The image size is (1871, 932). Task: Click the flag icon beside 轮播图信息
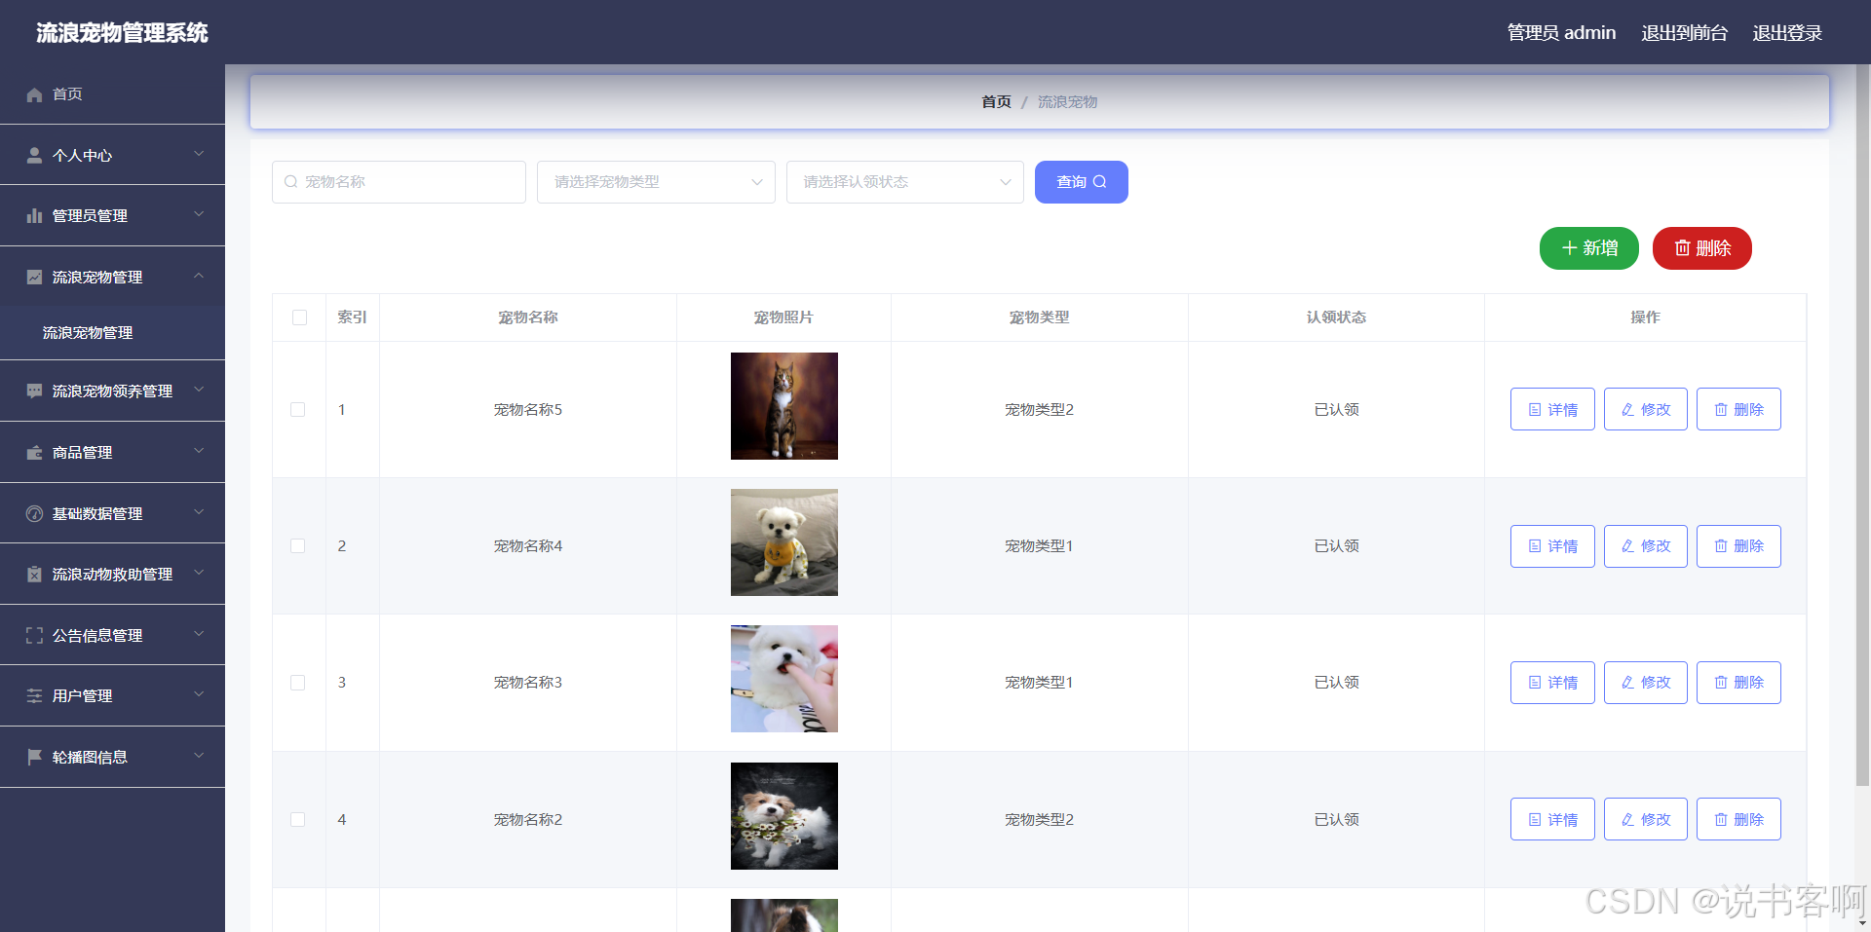click(x=34, y=757)
